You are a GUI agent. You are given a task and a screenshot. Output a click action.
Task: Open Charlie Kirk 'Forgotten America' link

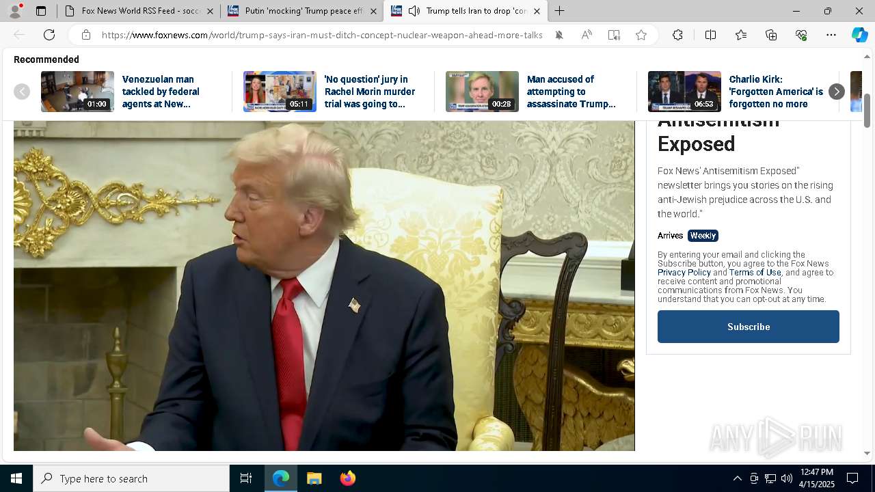pos(776,92)
